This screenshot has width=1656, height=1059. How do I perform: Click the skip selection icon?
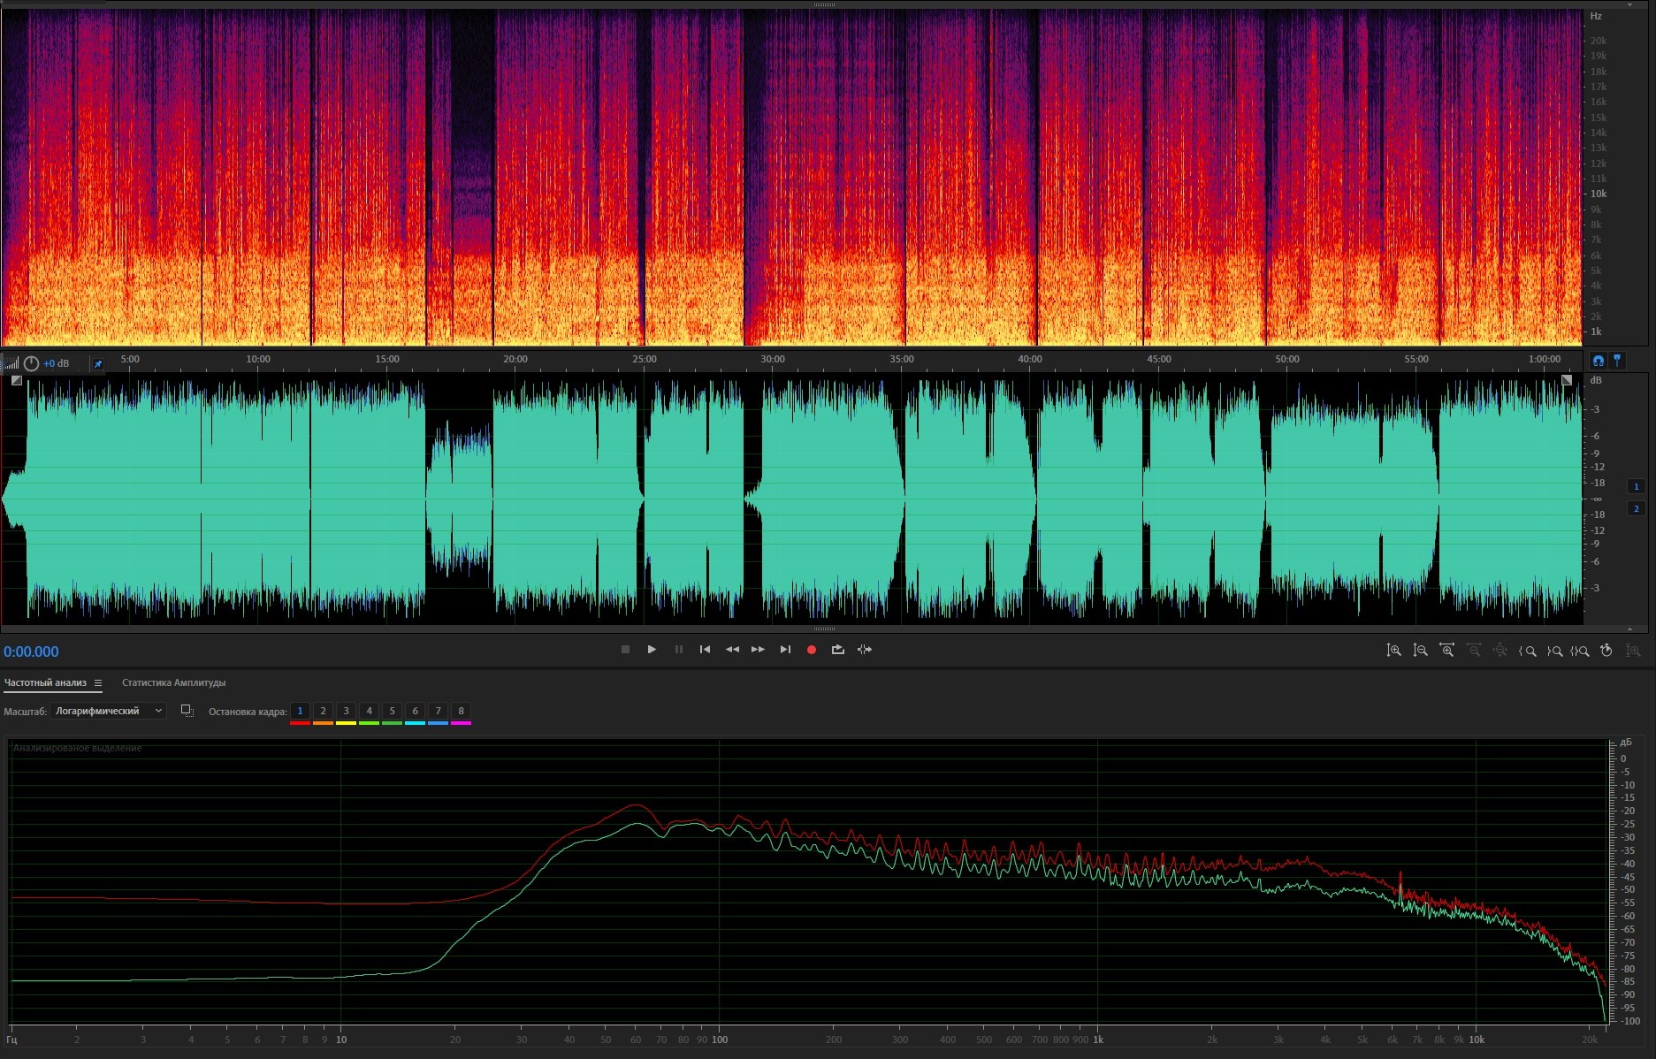pos(865,650)
